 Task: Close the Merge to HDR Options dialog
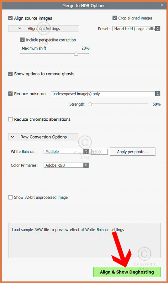click(161, 5)
